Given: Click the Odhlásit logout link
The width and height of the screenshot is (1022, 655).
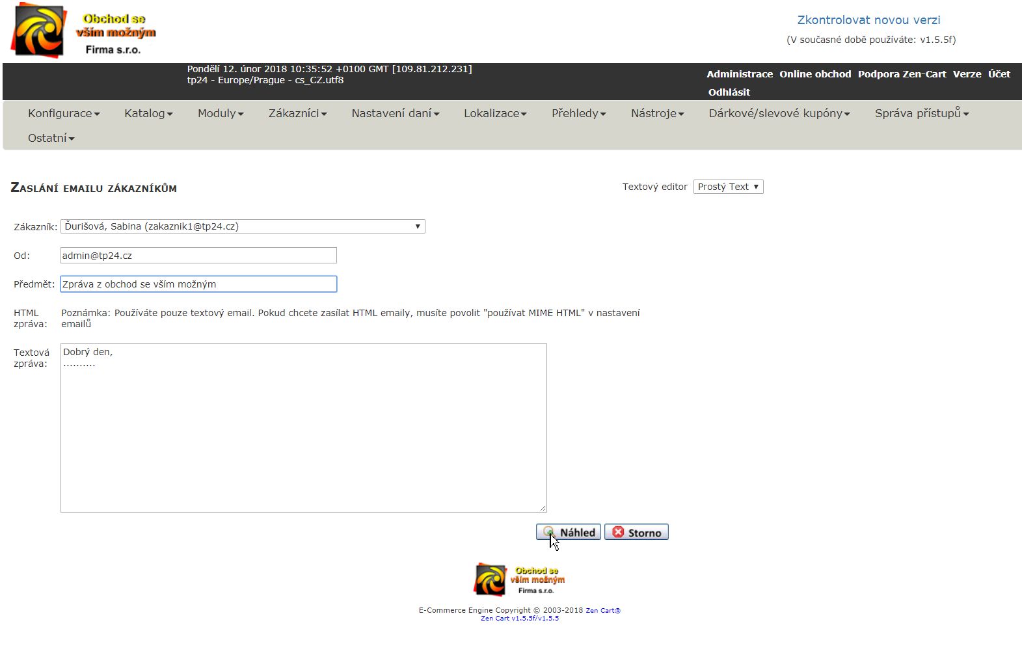Looking at the screenshot, I should coord(729,92).
